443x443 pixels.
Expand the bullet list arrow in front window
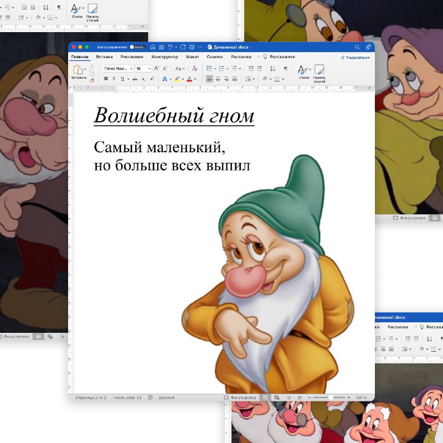point(215,69)
